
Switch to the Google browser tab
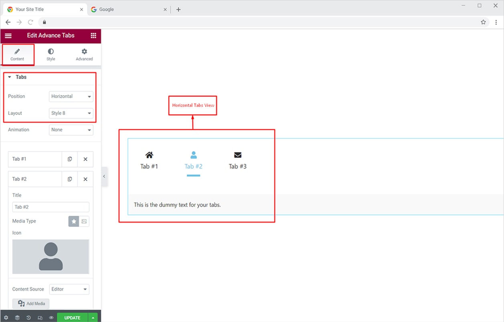click(x=129, y=10)
